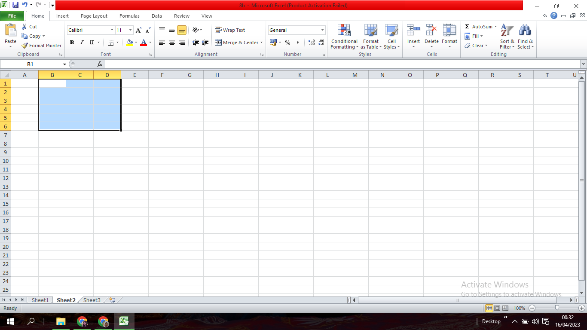Open the Borders dropdown arrow
Screen dimensions: 587x330
(118, 43)
